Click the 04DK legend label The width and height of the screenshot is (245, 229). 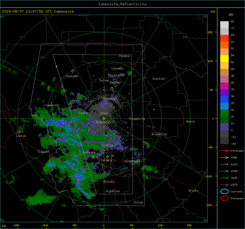pos(234,158)
